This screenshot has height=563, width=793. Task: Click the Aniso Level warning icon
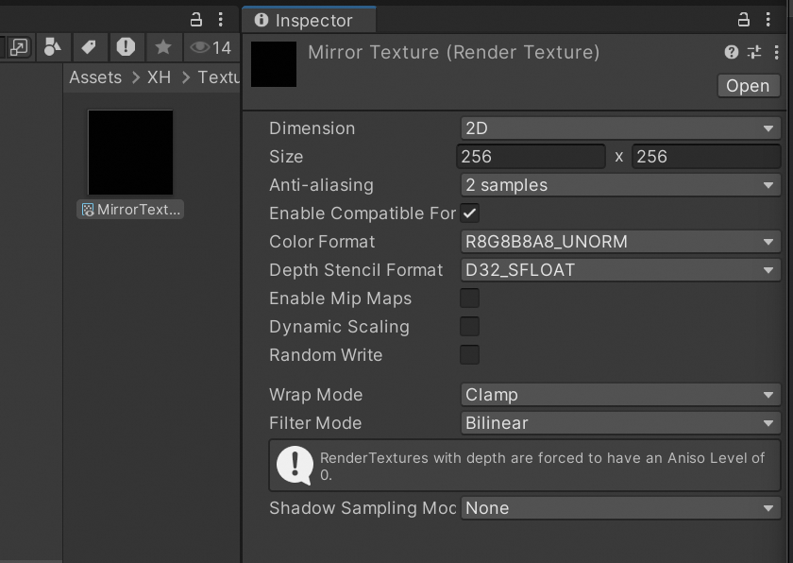click(x=295, y=466)
